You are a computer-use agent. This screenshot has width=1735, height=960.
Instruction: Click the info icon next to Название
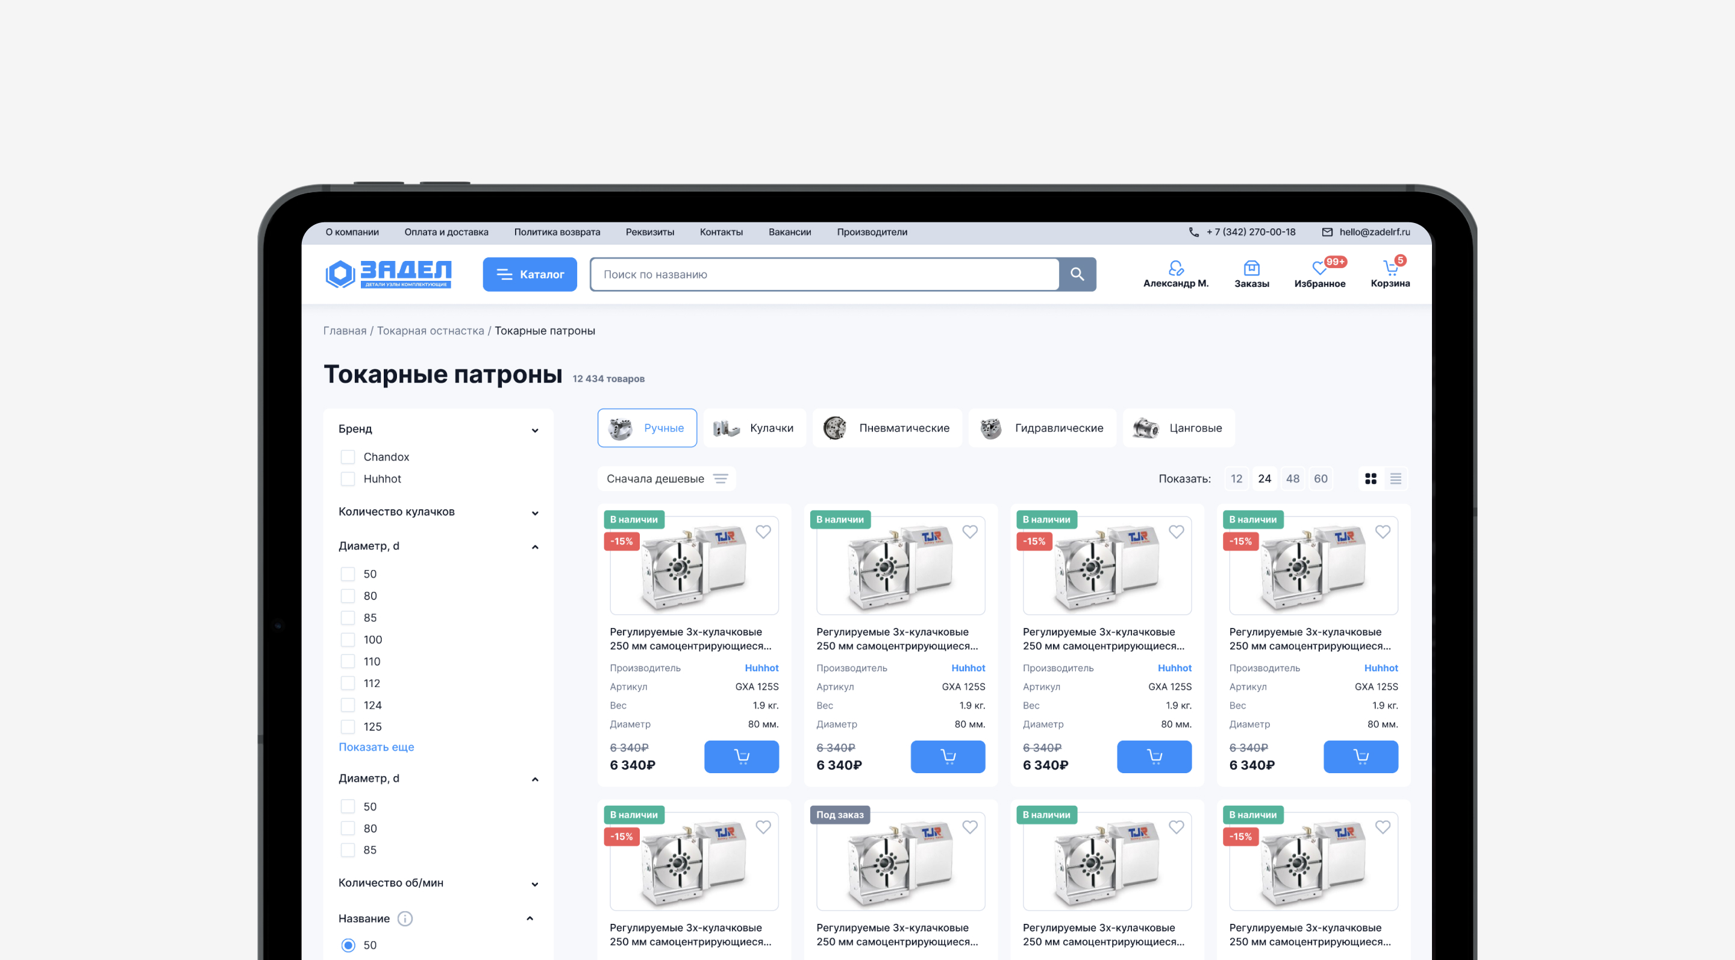pyautogui.click(x=405, y=918)
